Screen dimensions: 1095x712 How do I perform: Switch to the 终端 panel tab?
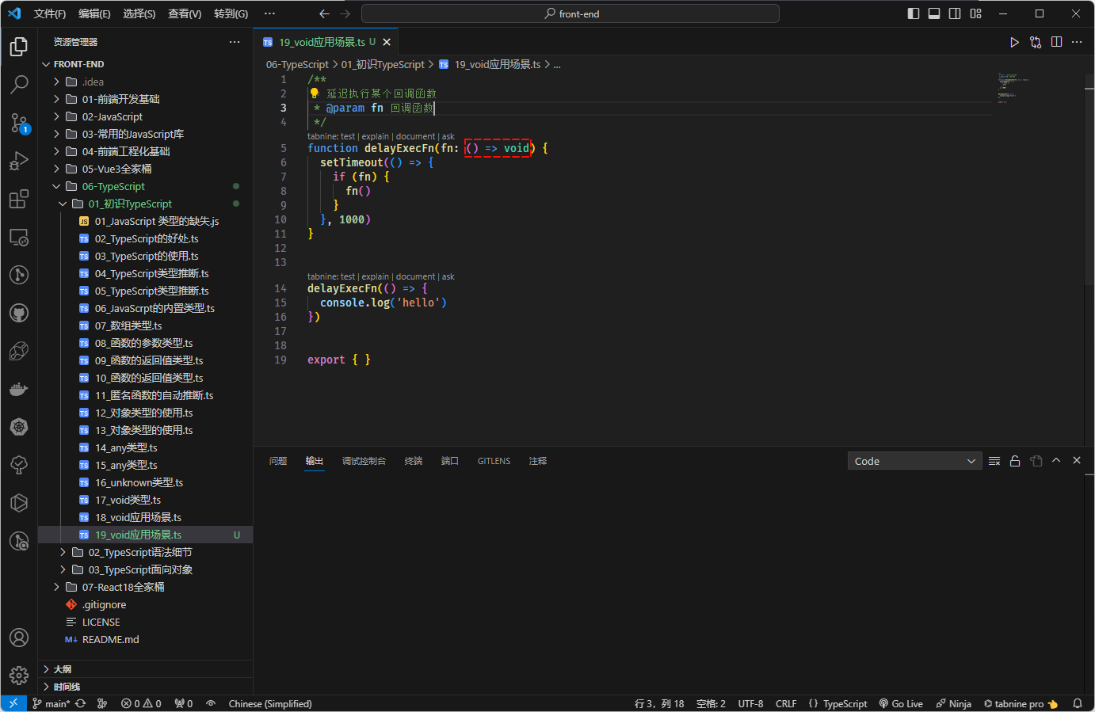click(x=413, y=461)
